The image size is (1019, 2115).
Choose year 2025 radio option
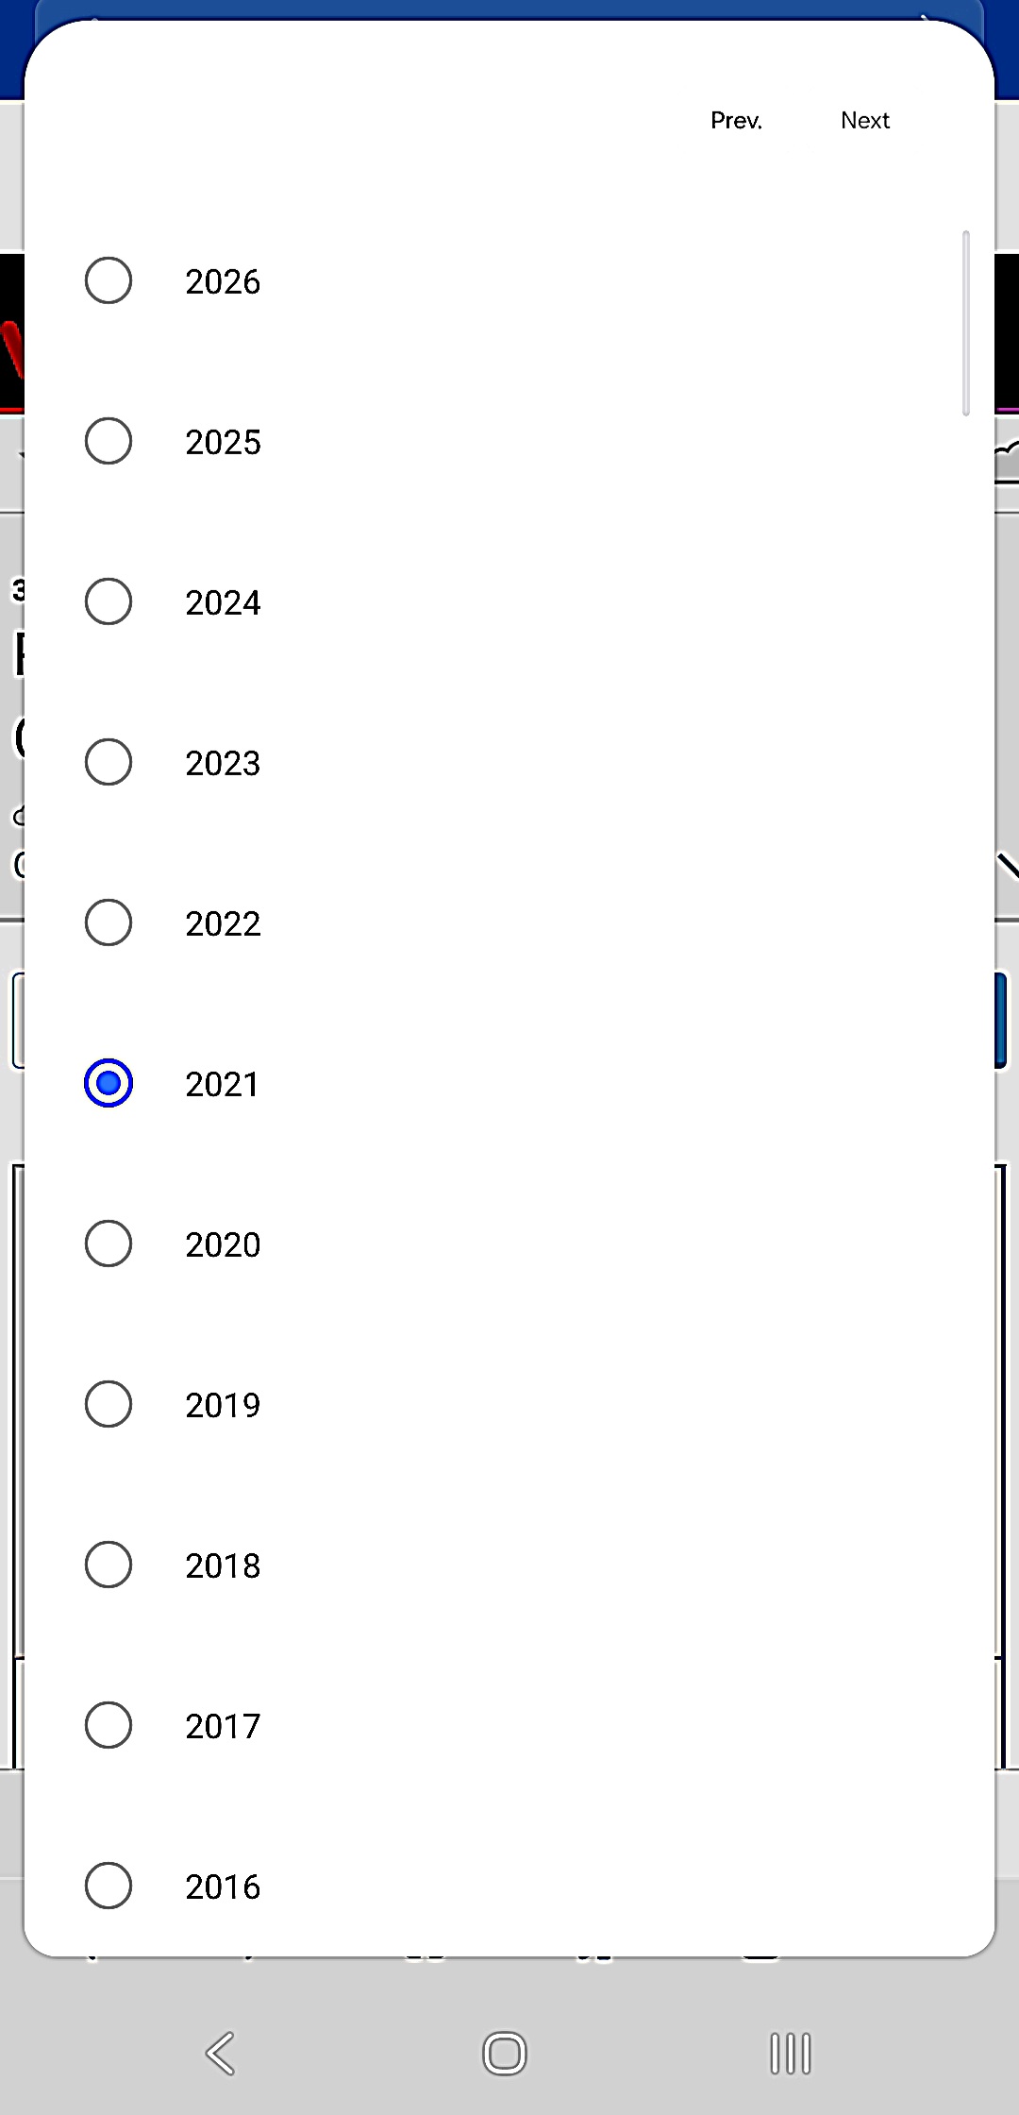tap(109, 441)
